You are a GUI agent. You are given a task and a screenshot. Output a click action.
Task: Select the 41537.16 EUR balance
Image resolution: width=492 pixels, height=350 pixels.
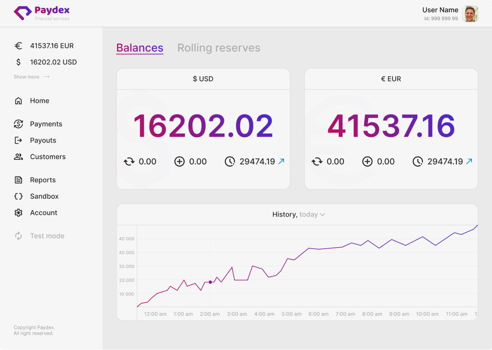tap(391, 126)
